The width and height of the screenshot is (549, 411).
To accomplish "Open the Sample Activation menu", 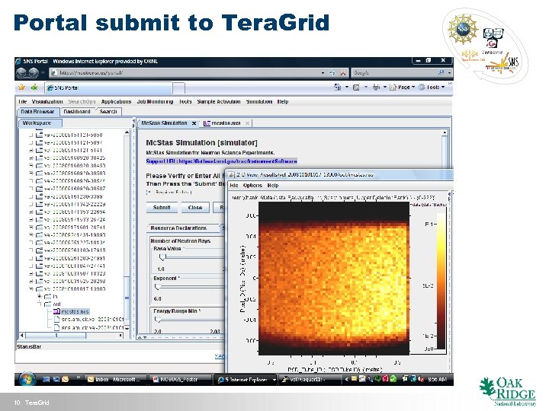I will [219, 102].
